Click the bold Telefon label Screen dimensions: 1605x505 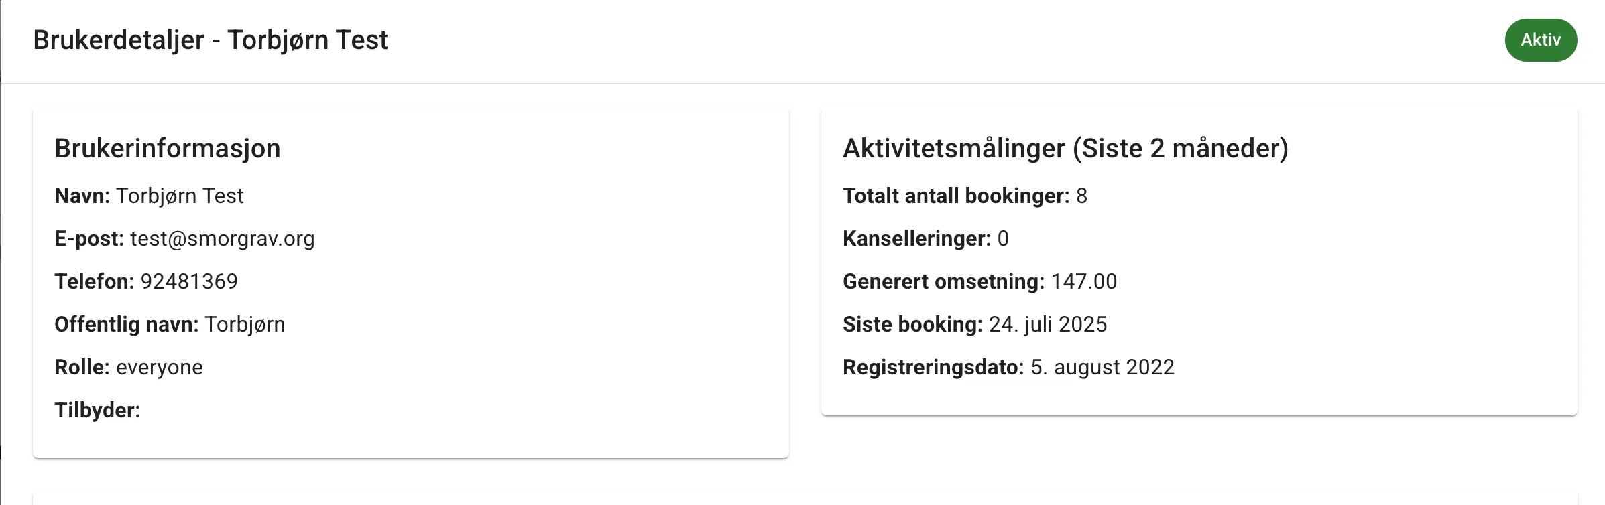(95, 281)
